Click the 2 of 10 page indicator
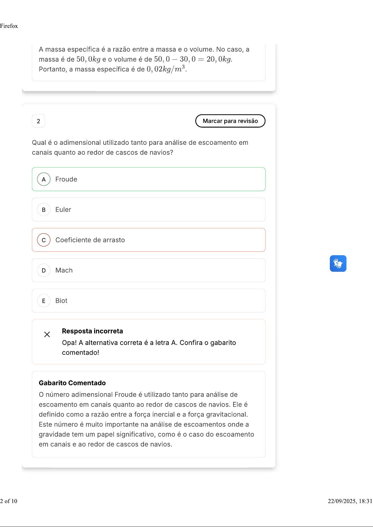The width and height of the screenshot is (373, 527). [9, 501]
